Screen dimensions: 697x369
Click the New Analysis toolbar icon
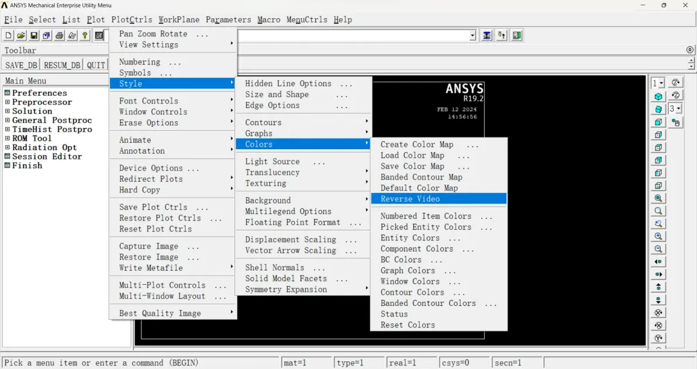click(8, 36)
